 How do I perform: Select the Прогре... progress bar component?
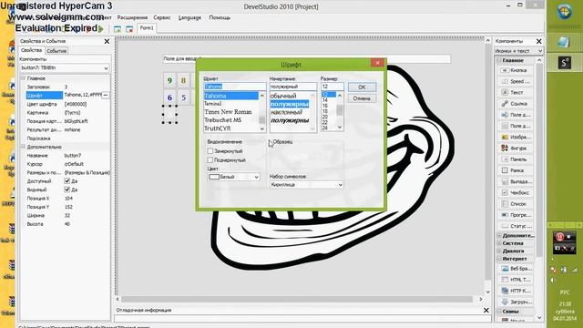click(515, 215)
